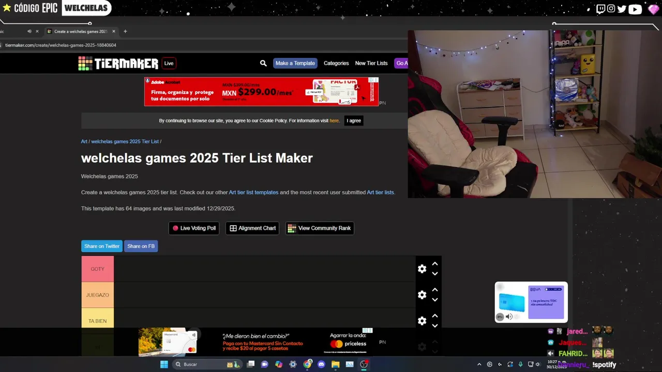The image size is (662, 372).
Task: Close the Create a welchelas-games tab
Action: 114,31
